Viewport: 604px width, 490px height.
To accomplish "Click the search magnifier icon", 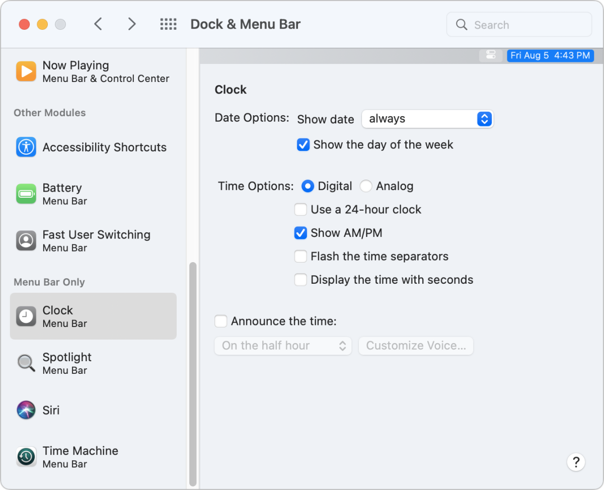I will tap(462, 25).
